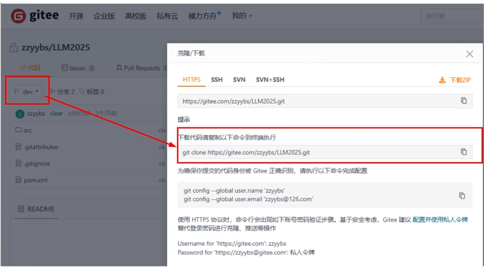Click the Pull Requests icon

tap(119, 67)
